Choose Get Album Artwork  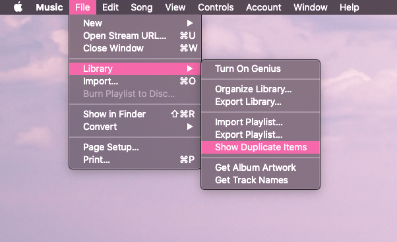point(260,167)
